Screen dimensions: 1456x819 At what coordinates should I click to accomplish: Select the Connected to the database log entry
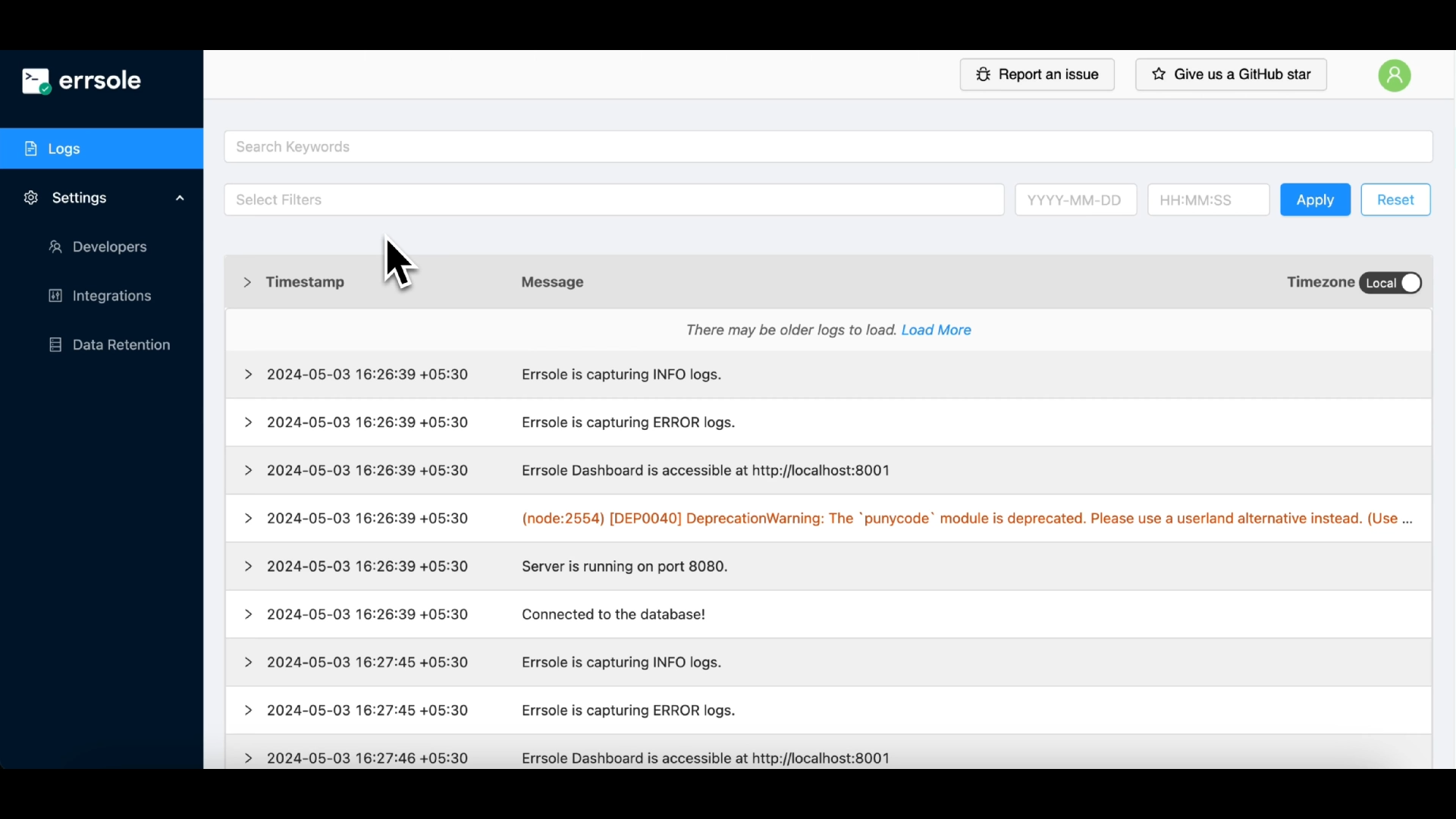[613, 614]
